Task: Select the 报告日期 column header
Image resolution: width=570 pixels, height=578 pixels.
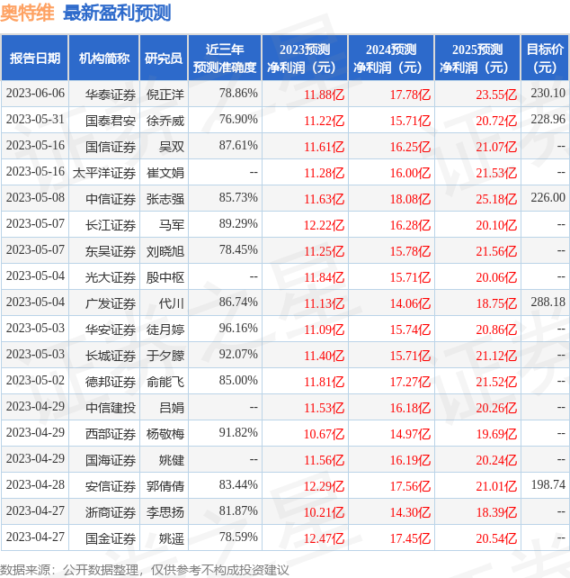Action: [35, 58]
